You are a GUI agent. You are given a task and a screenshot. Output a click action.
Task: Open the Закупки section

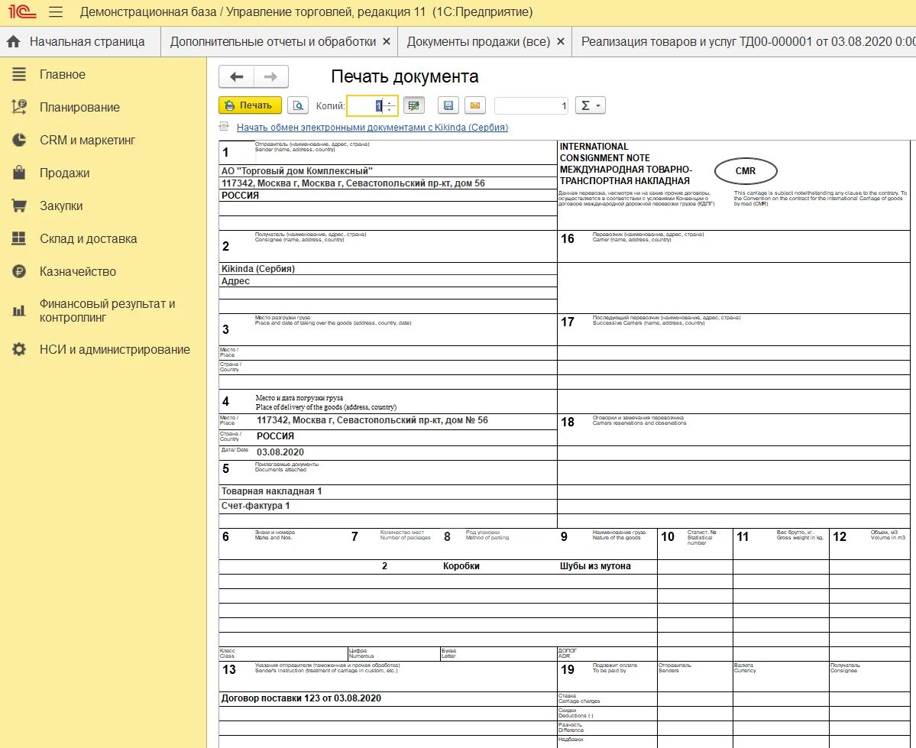61,205
